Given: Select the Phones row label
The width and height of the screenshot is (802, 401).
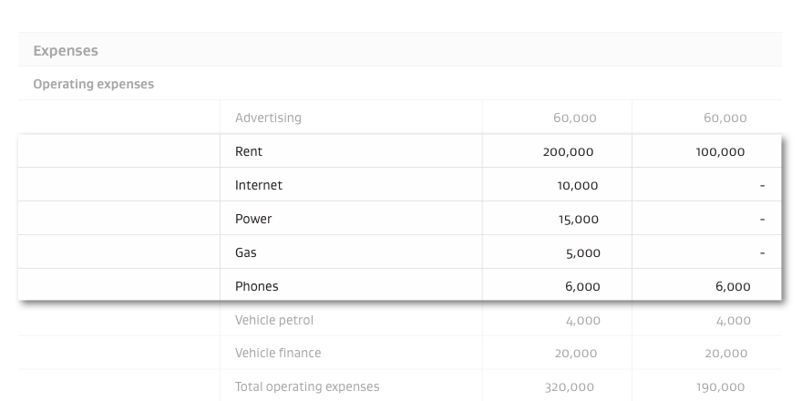Looking at the screenshot, I should 257,286.
